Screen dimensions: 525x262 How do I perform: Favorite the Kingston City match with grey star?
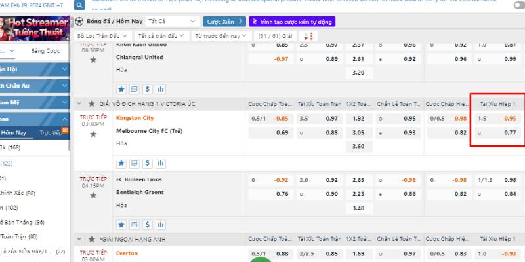point(93,134)
